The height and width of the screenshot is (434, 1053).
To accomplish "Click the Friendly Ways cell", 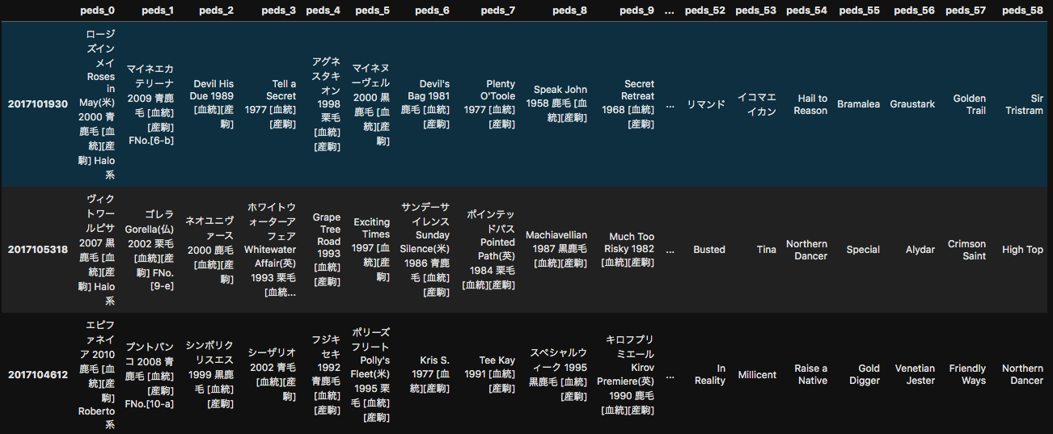I will tap(967, 375).
